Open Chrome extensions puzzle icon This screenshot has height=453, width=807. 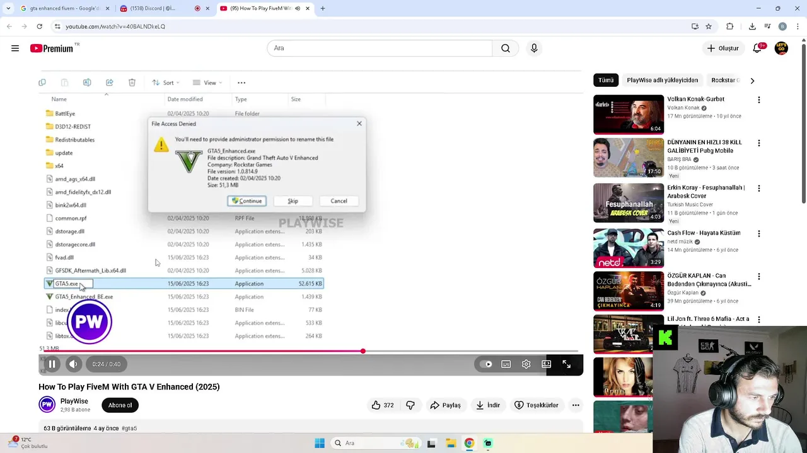(730, 26)
